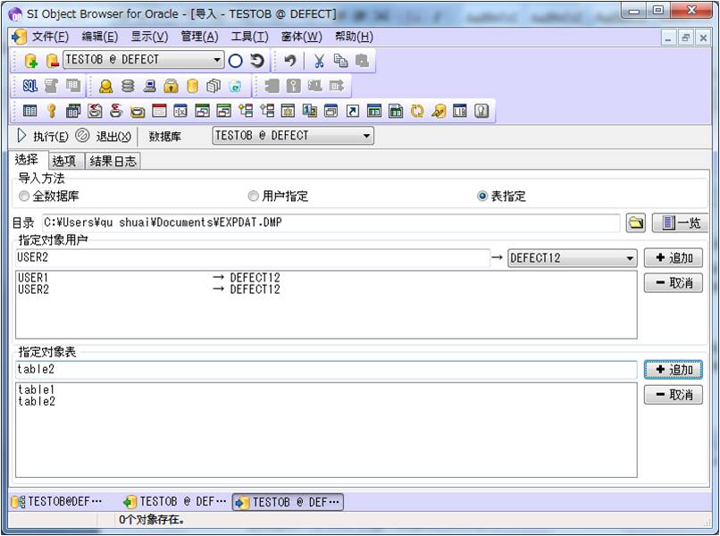Screen dimensions: 720x536
Task: Open the 数据库 TESTOB @ DEFECT dropdown
Action: [366, 136]
